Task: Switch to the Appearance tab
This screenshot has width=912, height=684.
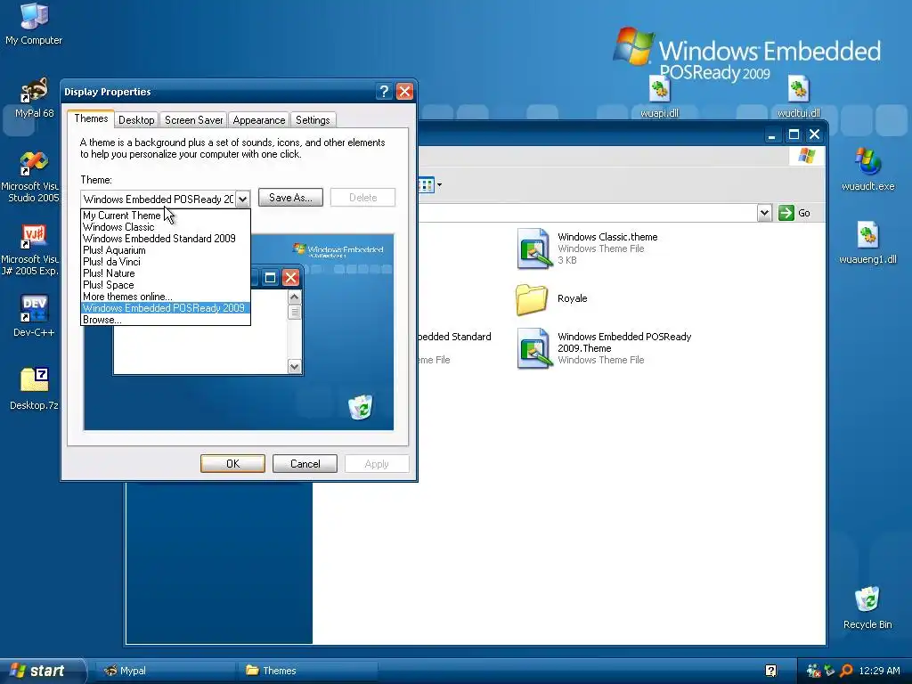Action: [x=259, y=120]
